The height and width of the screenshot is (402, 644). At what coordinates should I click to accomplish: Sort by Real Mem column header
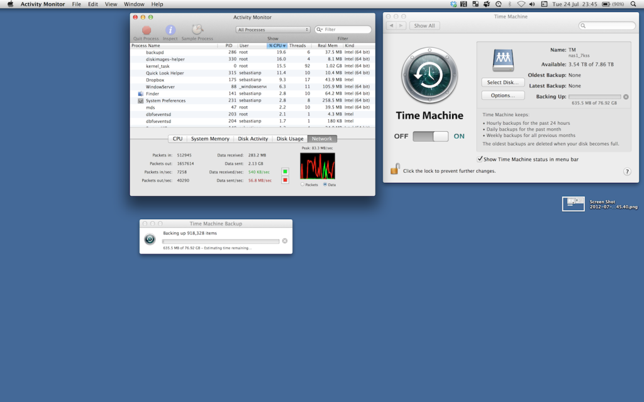327,45
